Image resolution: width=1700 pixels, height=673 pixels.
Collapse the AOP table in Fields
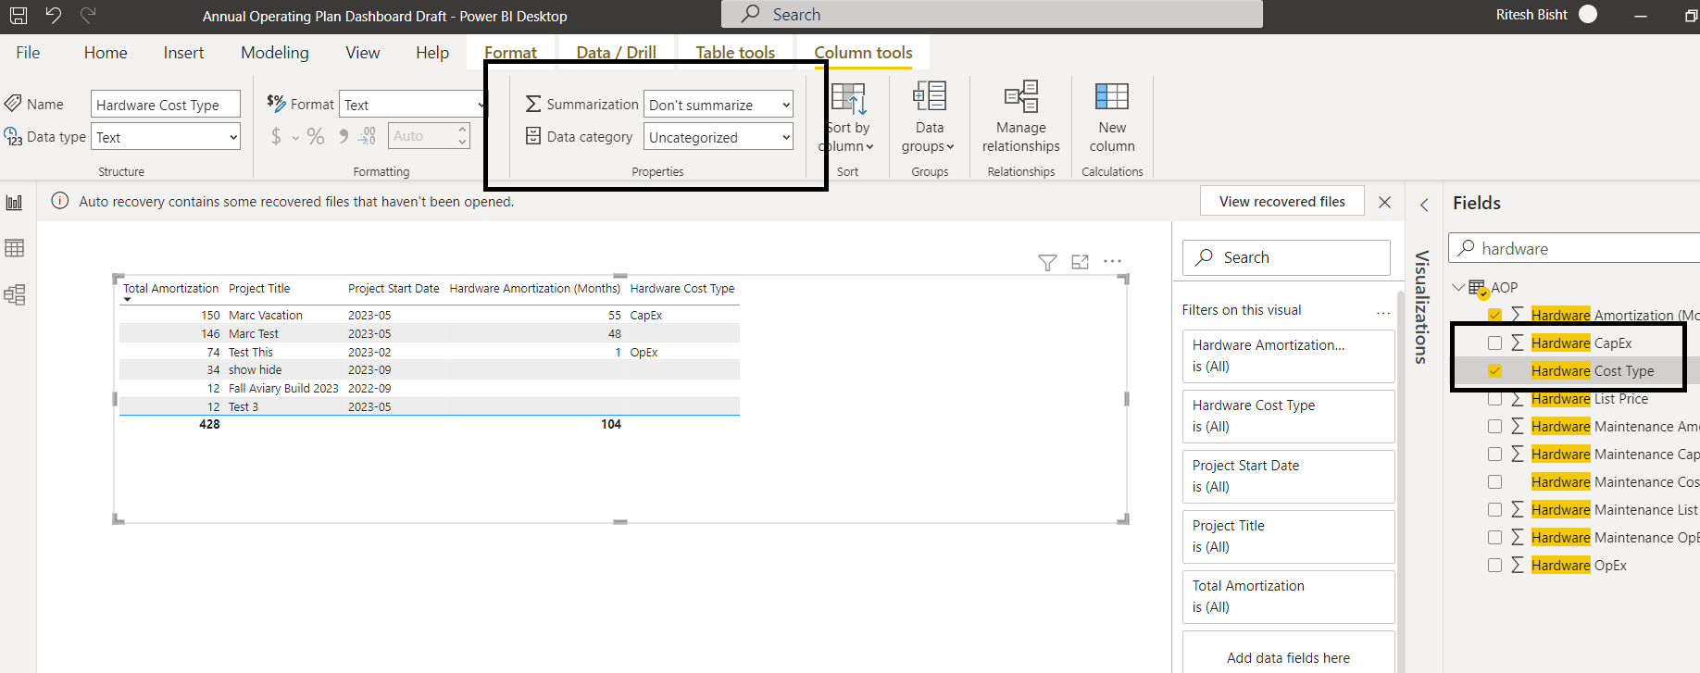(1458, 287)
